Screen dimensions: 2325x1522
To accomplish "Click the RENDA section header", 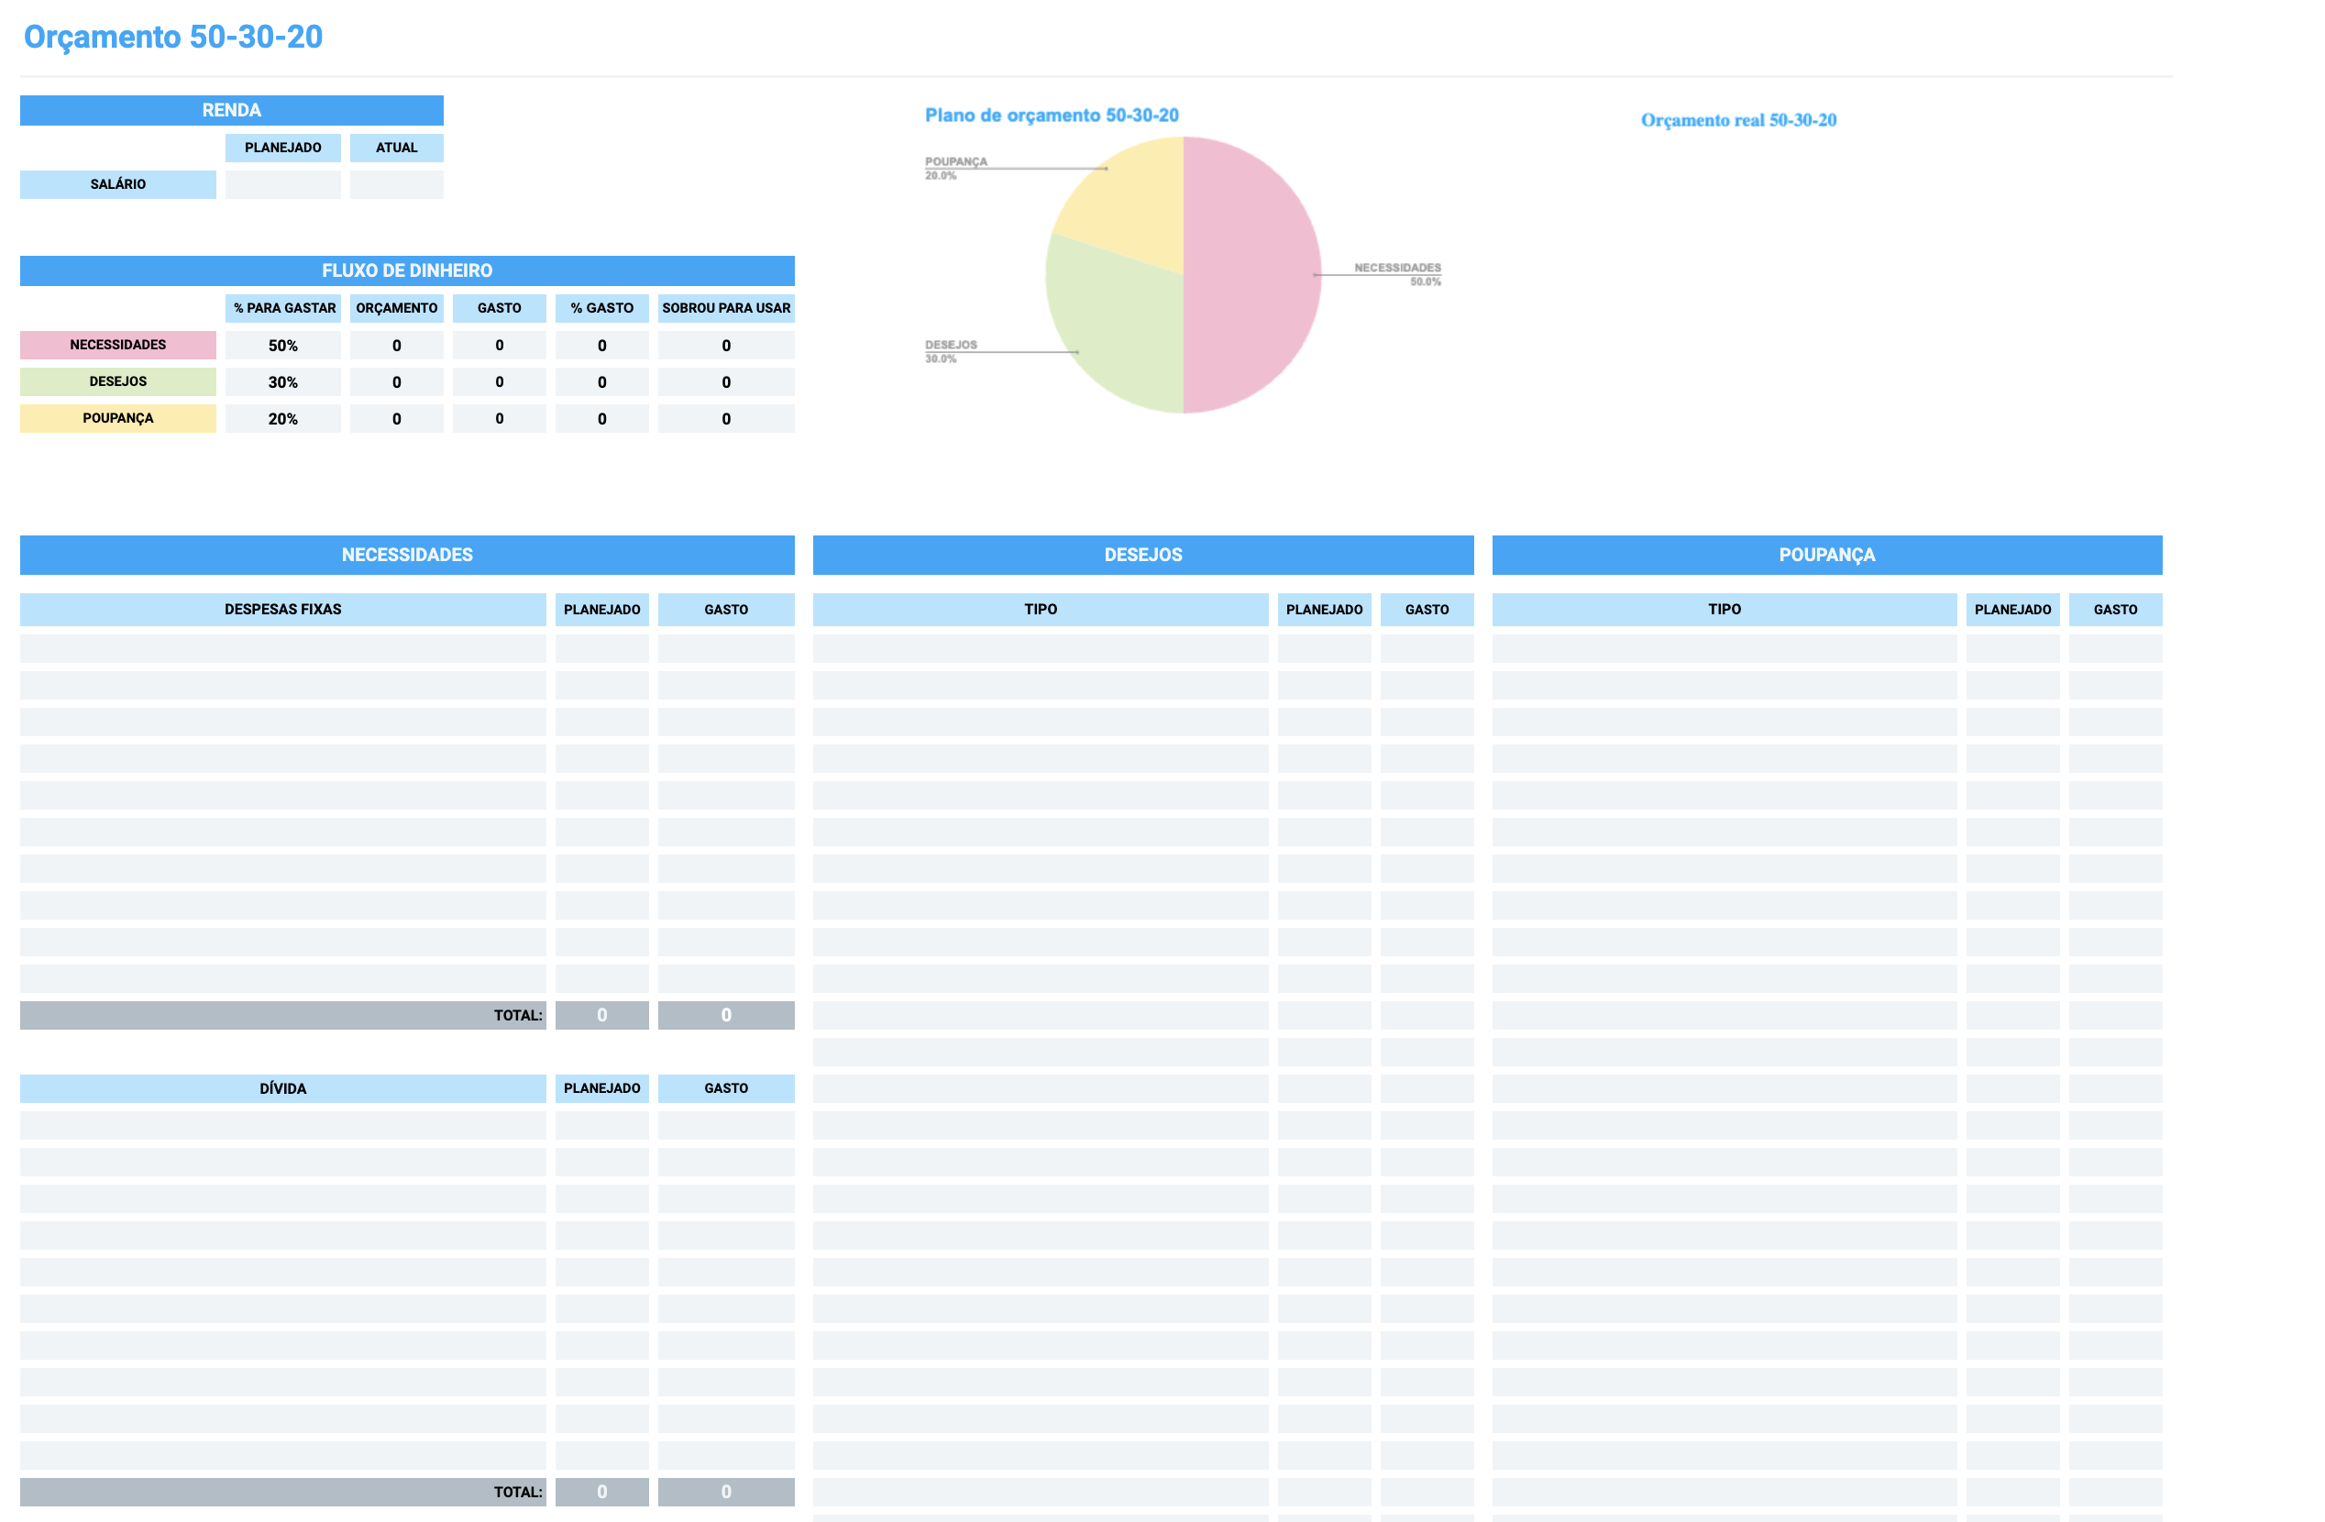I will click(232, 110).
